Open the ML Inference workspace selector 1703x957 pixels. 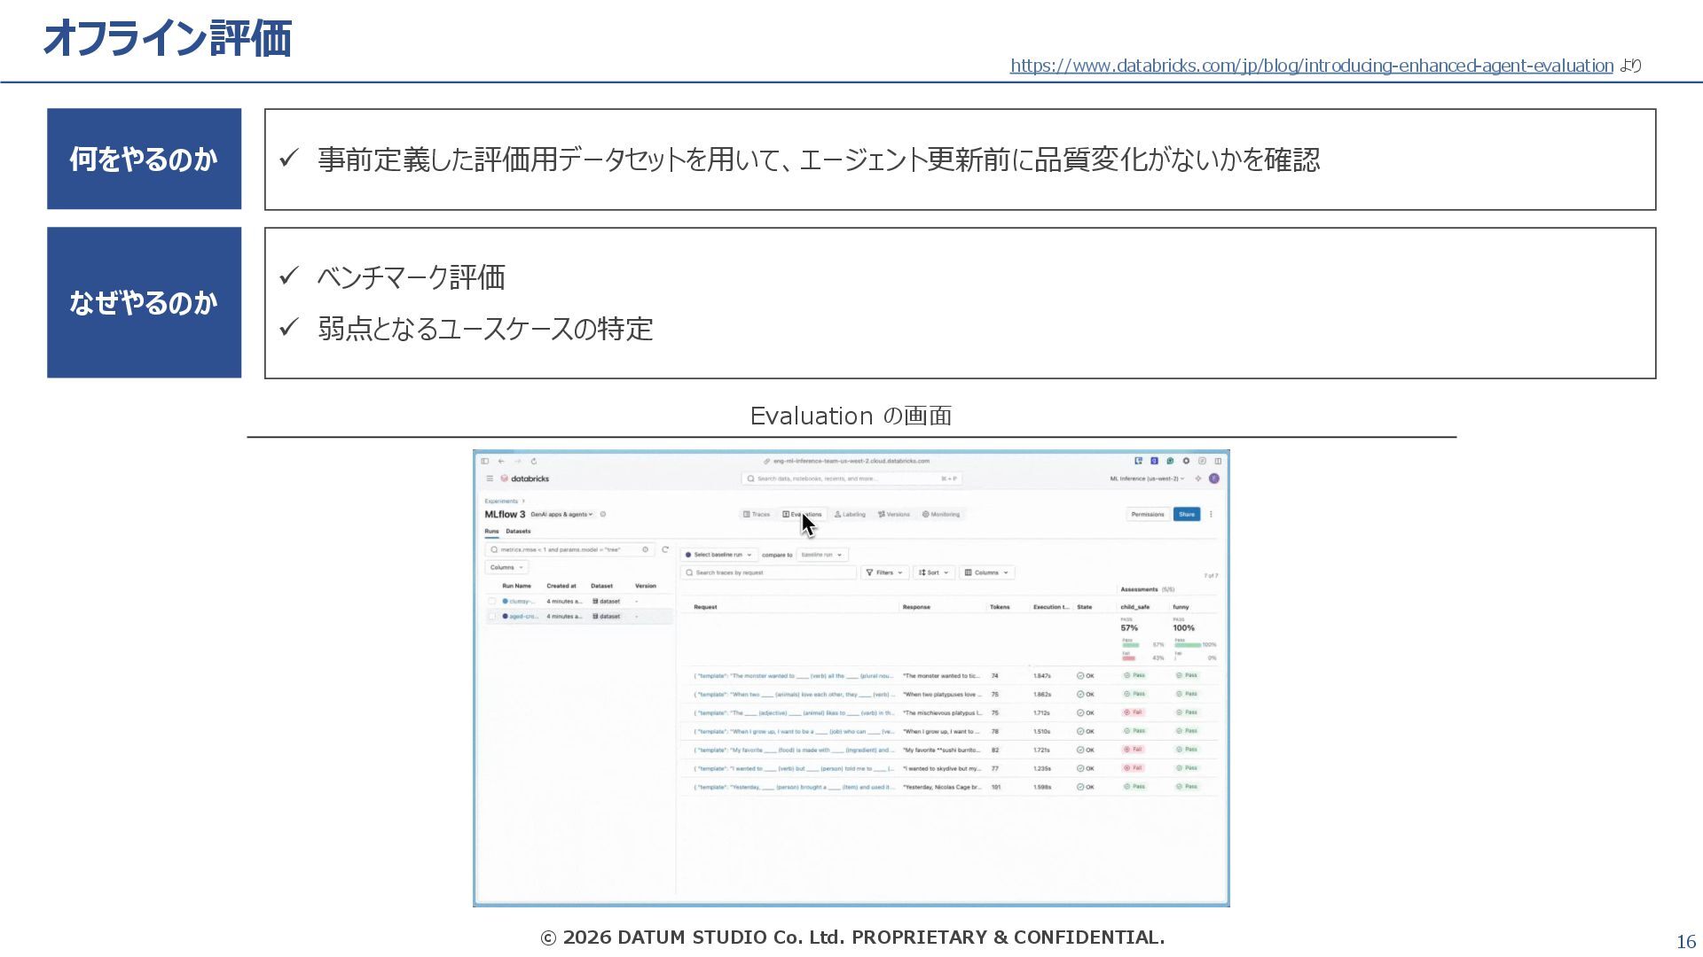click(1146, 478)
